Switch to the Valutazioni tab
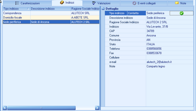This screenshot has width=196, height=111. click(x=101, y=3)
